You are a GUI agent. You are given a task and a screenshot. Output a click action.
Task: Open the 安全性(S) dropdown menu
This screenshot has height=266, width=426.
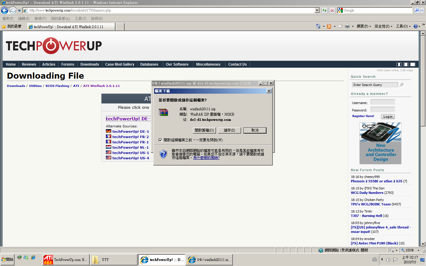pos(383,26)
